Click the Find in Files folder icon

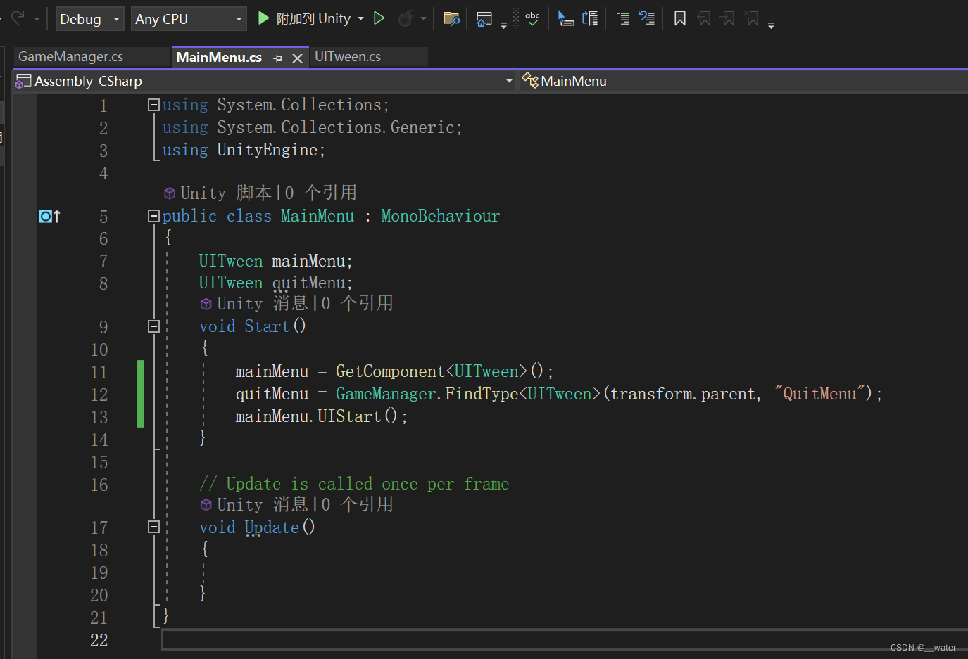click(x=451, y=18)
